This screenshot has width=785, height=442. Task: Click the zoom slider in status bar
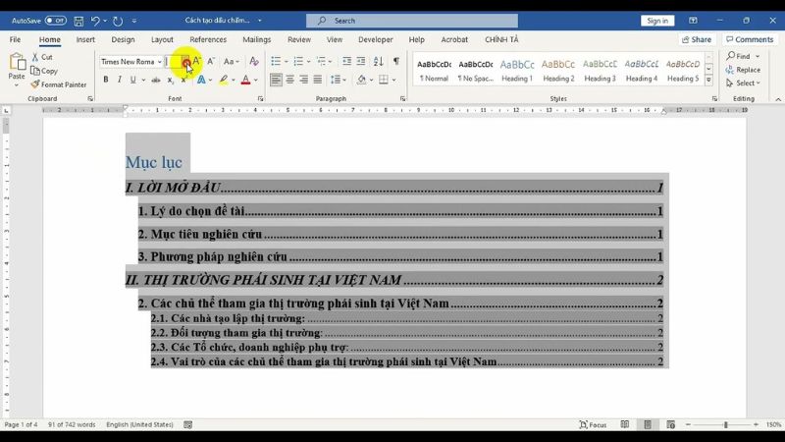(726, 424)
